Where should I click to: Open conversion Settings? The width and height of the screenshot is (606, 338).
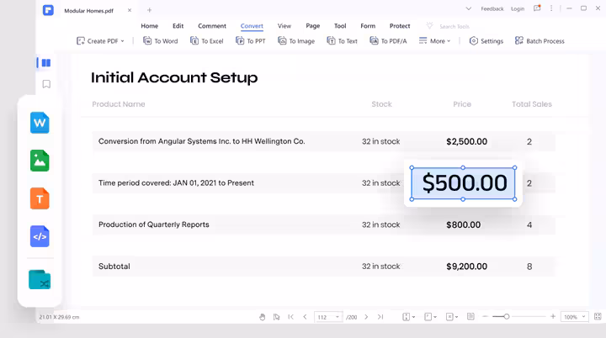tap(486, 41)
